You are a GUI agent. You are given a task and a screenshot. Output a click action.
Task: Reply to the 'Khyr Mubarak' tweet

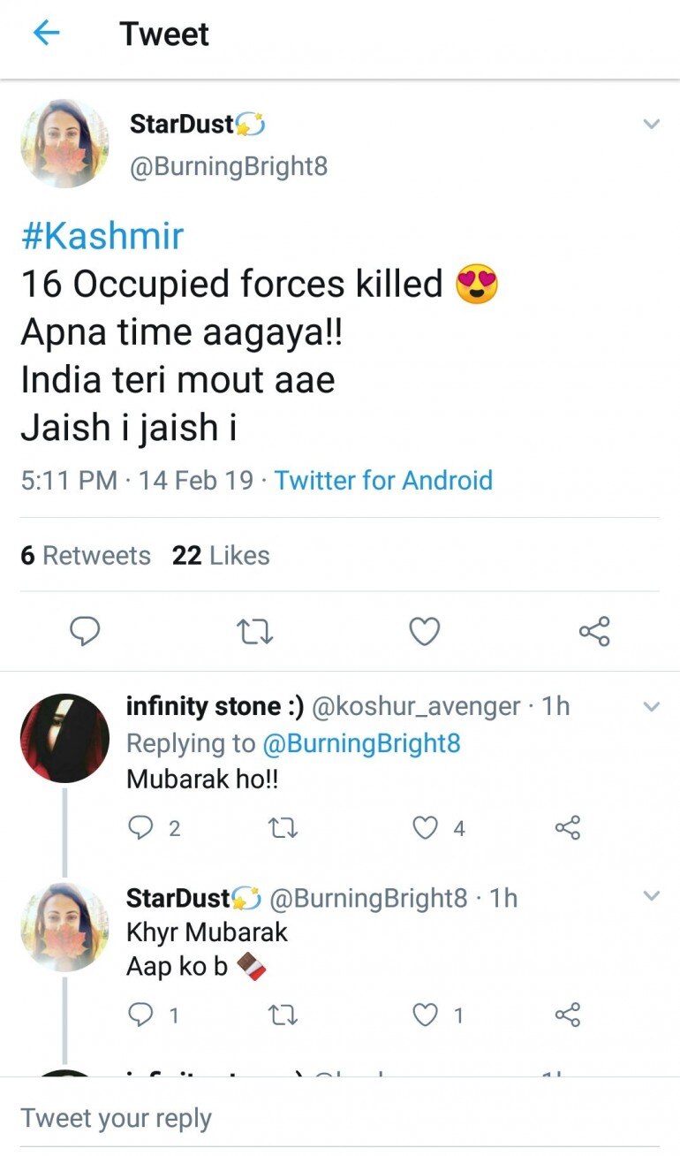tap(141, 1015)
